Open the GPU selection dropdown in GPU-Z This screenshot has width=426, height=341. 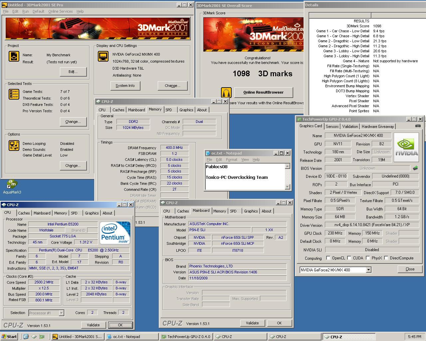point(368,270)
